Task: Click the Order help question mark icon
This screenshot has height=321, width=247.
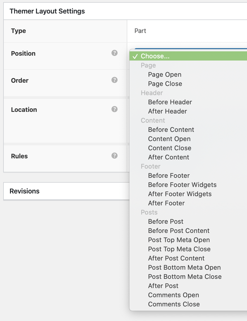Action: click(115, 80)
